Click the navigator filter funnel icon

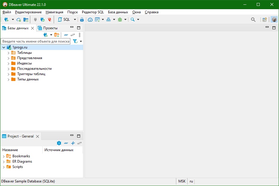(75, 41)
